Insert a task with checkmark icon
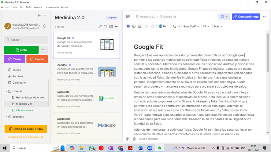Screen dimensions: 271x152 [134, 26]
